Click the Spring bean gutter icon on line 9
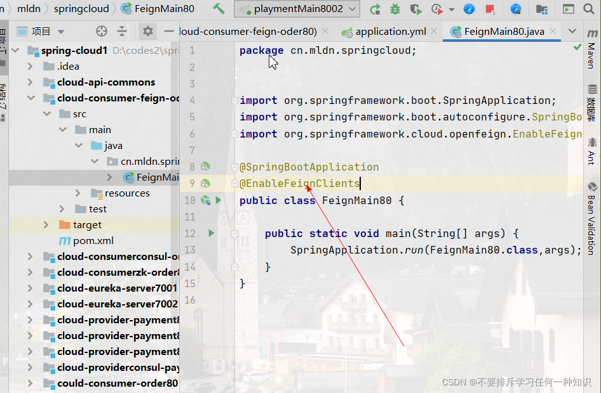Image resolution: width=601 pixels, height=393 pixels. [205, 183]
